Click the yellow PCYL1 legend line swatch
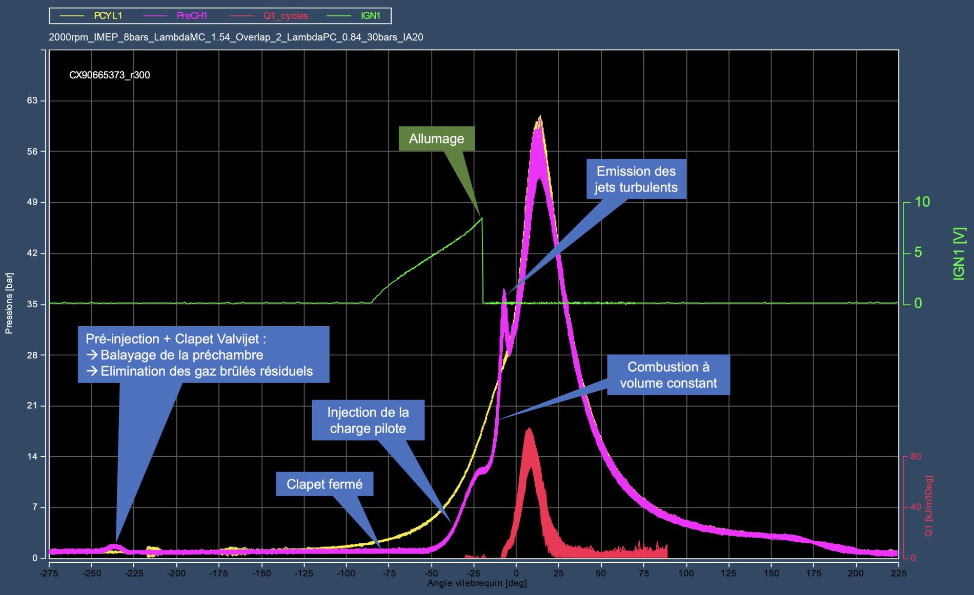The image size is (974, 595). coord(72,16)
